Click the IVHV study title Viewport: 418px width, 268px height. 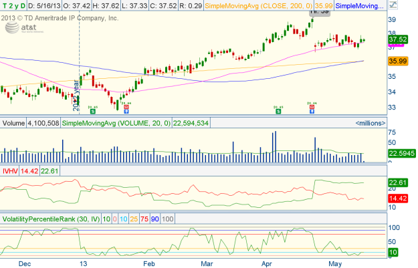coord(9,171)
